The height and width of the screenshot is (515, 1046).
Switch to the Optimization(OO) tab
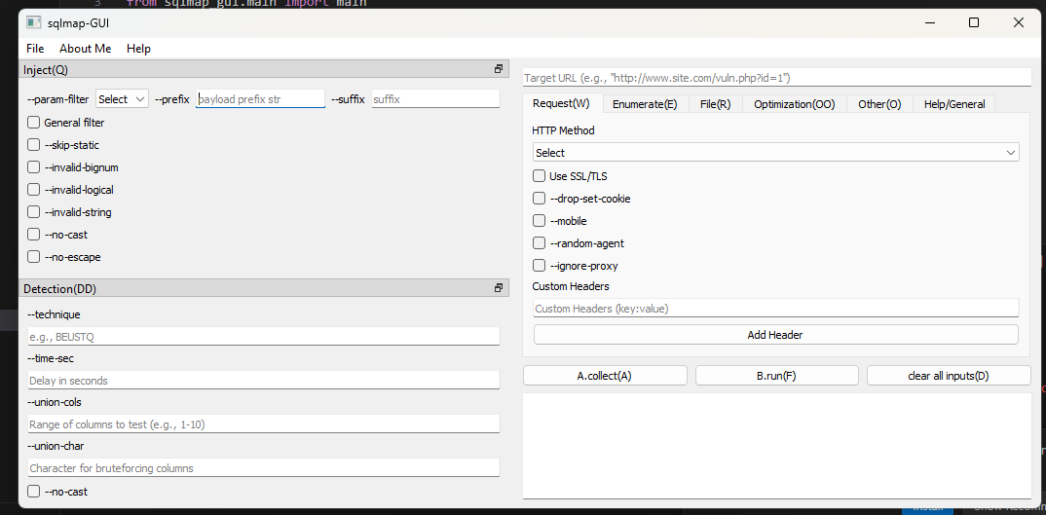(x=794, y=104)
